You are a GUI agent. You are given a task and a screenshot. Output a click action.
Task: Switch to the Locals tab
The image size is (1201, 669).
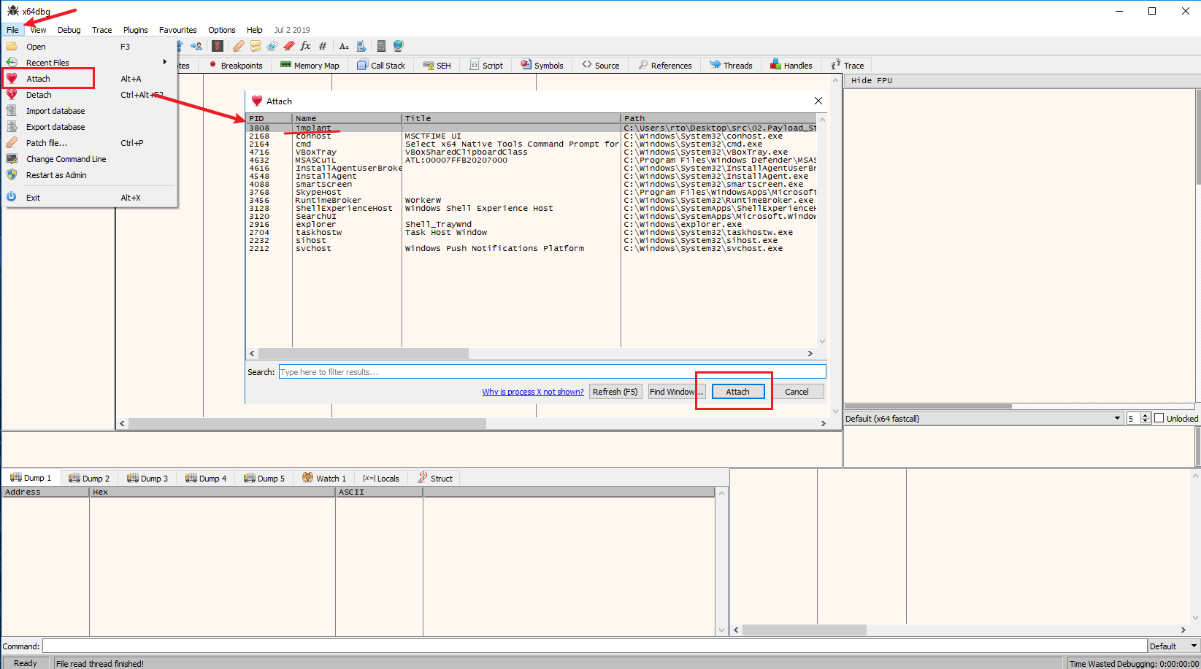[381, 479]
